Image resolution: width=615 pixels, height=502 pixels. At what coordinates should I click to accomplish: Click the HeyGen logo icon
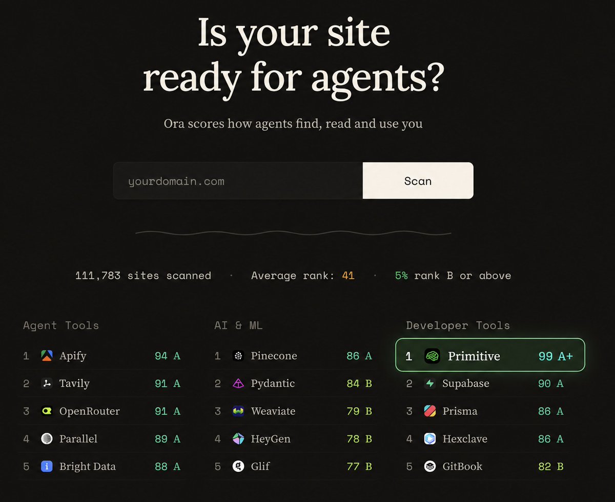click(238, 439)
